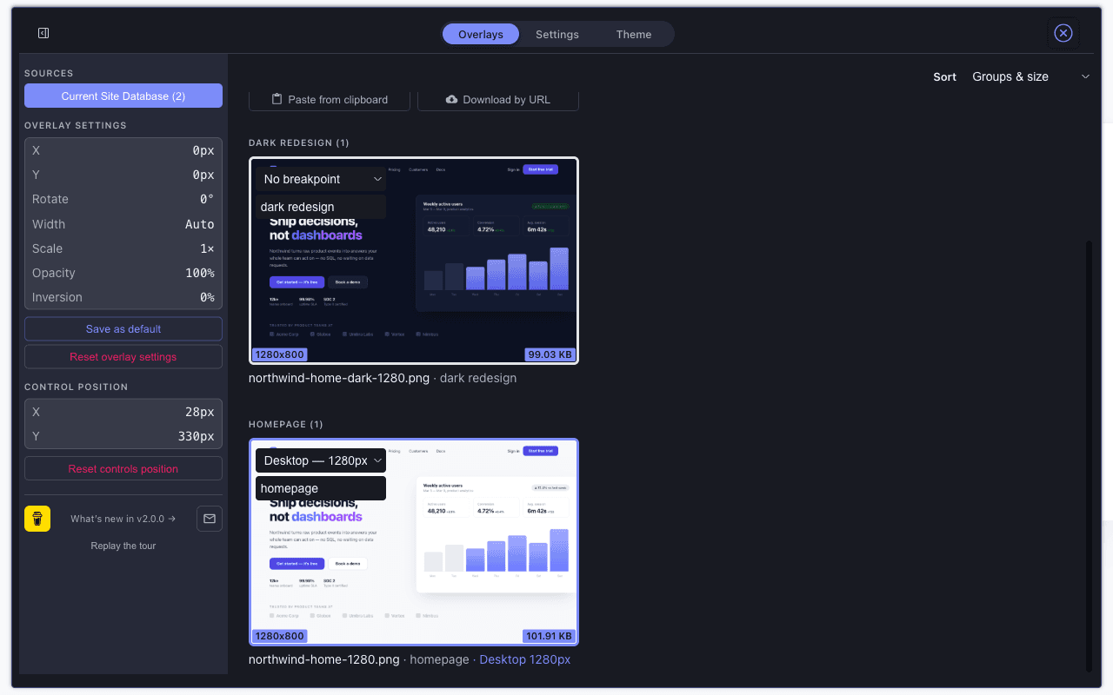Image resolution: width=1113 pixels, height=695 pixels.
Task: Edit the Inversion 0% value
Action: 123,297
